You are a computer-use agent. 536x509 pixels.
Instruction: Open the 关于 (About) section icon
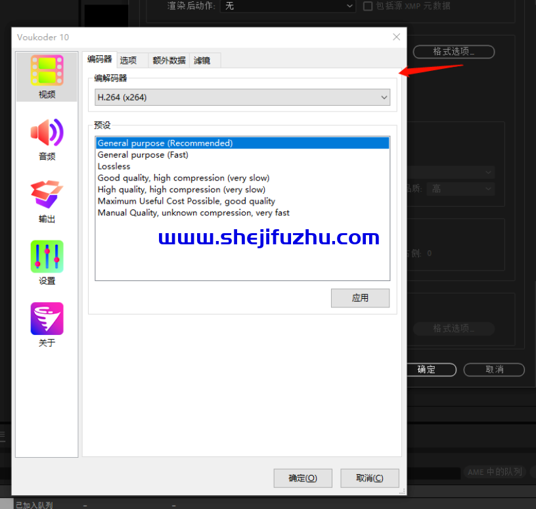47,324
